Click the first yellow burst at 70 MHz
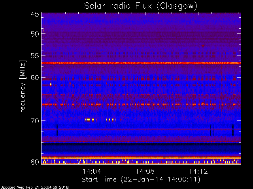Screen dimensions: 253x189 click(x=90, y=120)
